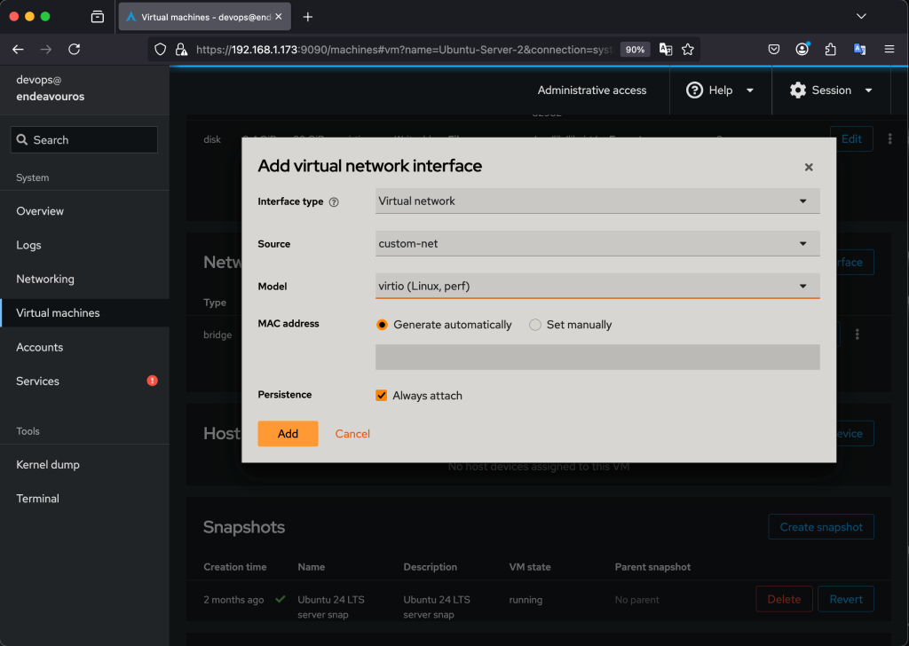
Task: Select Generate automatically MAC address option
Action: [x=383, y=325]
